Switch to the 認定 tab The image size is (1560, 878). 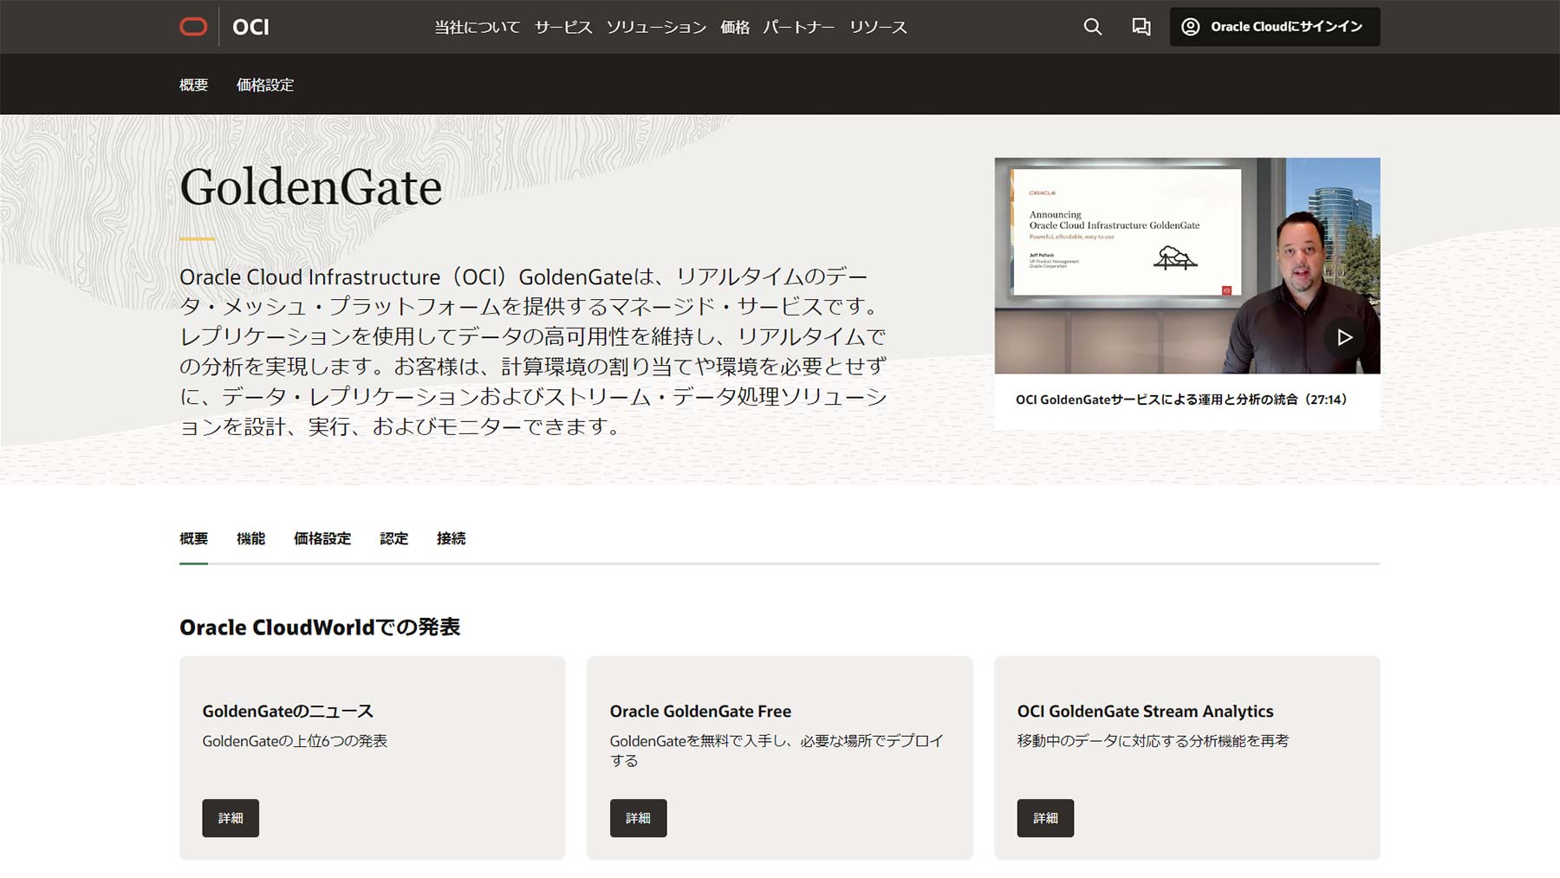[x=393, y=538]
